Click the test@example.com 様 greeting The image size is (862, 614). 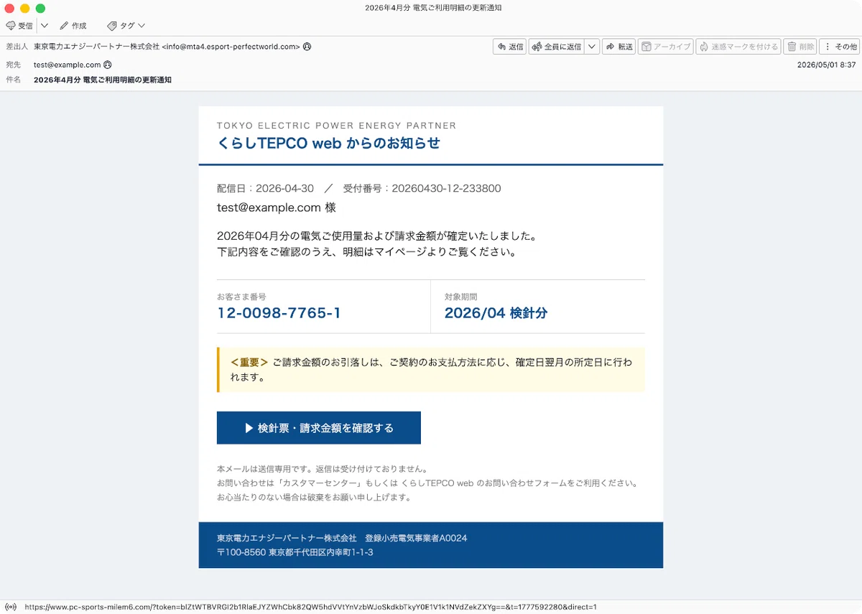(277, 208)
